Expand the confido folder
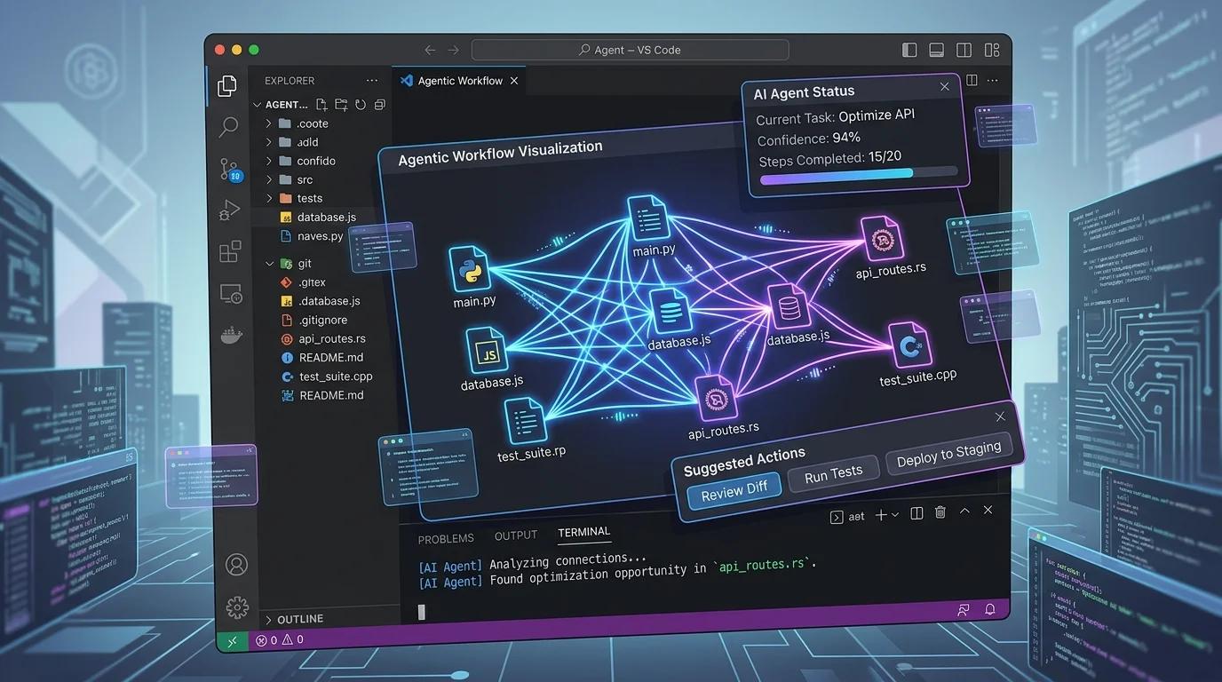Screen dimensions: 1222x682 pos(268,161)
